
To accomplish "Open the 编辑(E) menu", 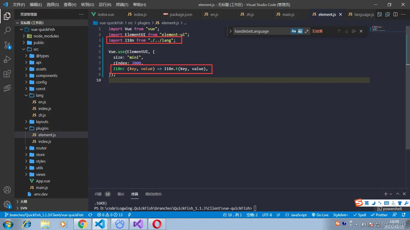I will 36,4.
